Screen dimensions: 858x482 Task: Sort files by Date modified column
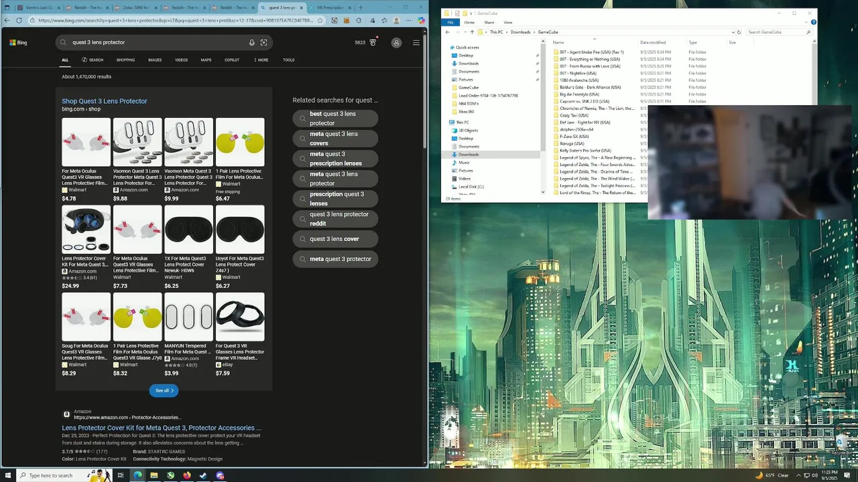point(652,42)
